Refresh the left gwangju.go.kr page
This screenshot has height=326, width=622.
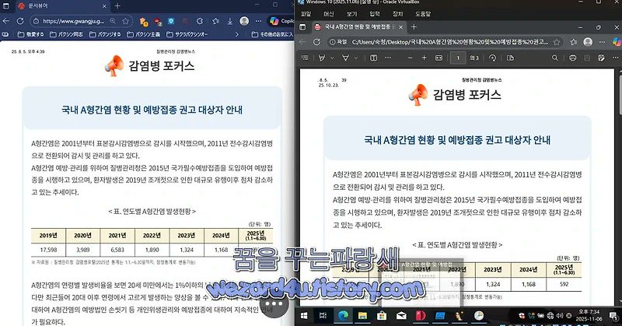tap(20, 21)
